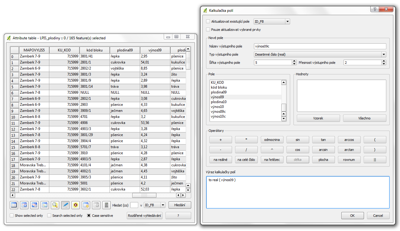Screen dimensions: 400x231
Task: Click MAPOVYLIS5 column header
Action: point(34,50)
